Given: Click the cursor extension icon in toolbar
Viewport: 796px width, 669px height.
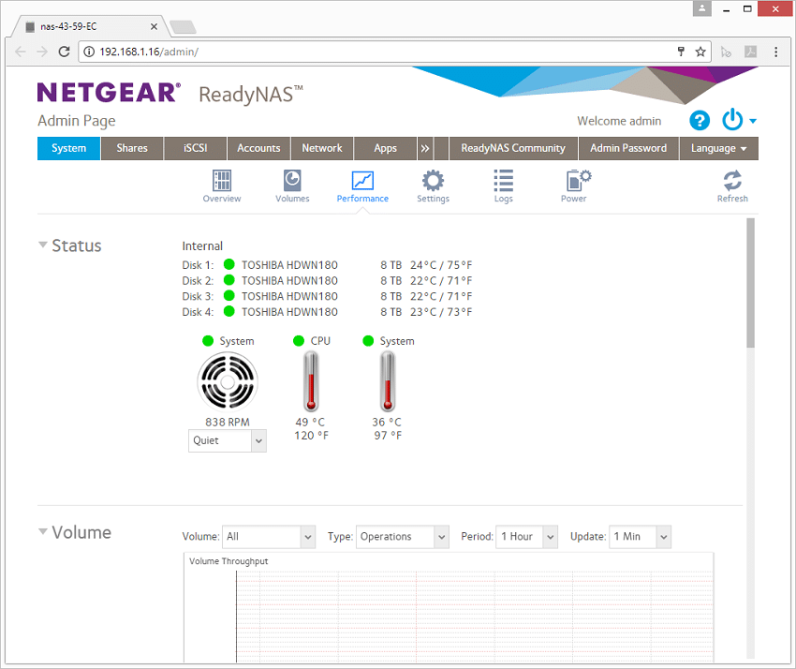Looking at the screenshot, I should (726, 52).
